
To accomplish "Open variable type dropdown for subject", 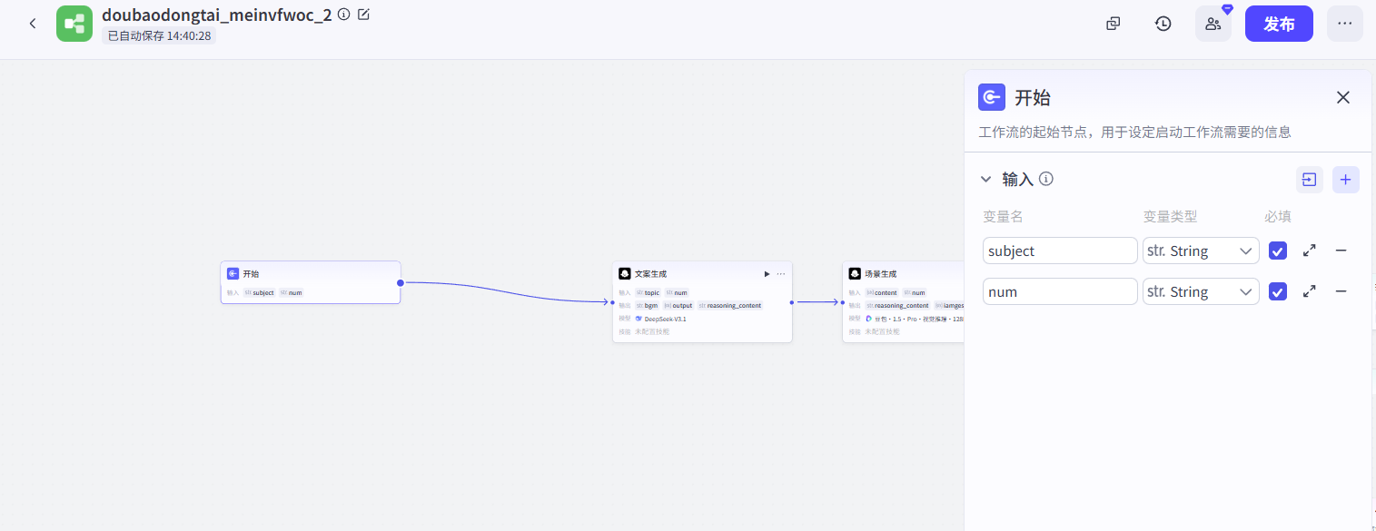I will pyautogui.click(x=1201, y=251).
